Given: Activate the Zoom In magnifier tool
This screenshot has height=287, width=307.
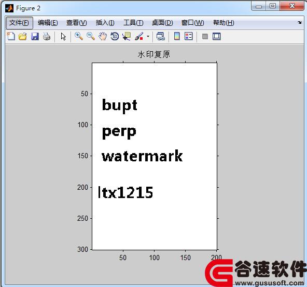Looking at the screenshot, I should [x=79, y=36].
